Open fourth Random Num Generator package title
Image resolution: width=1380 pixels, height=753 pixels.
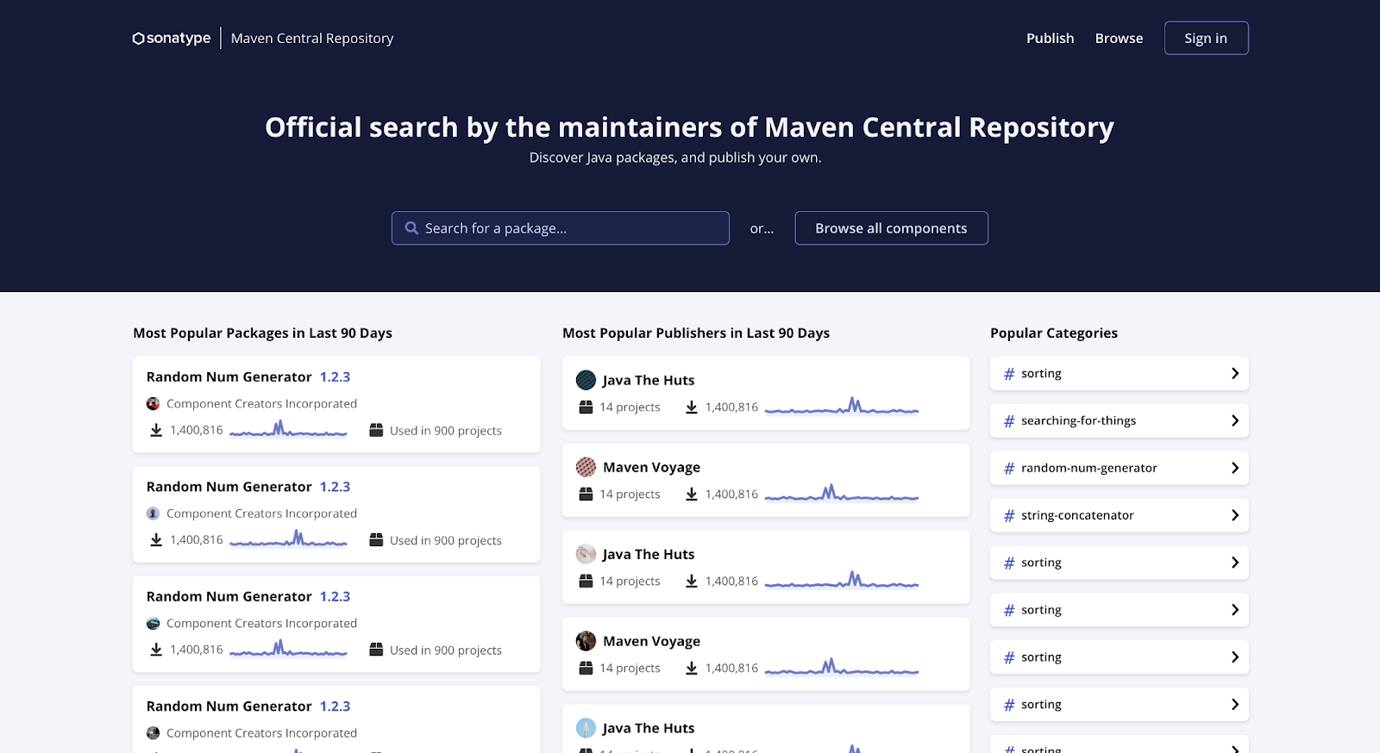[229, 706]
